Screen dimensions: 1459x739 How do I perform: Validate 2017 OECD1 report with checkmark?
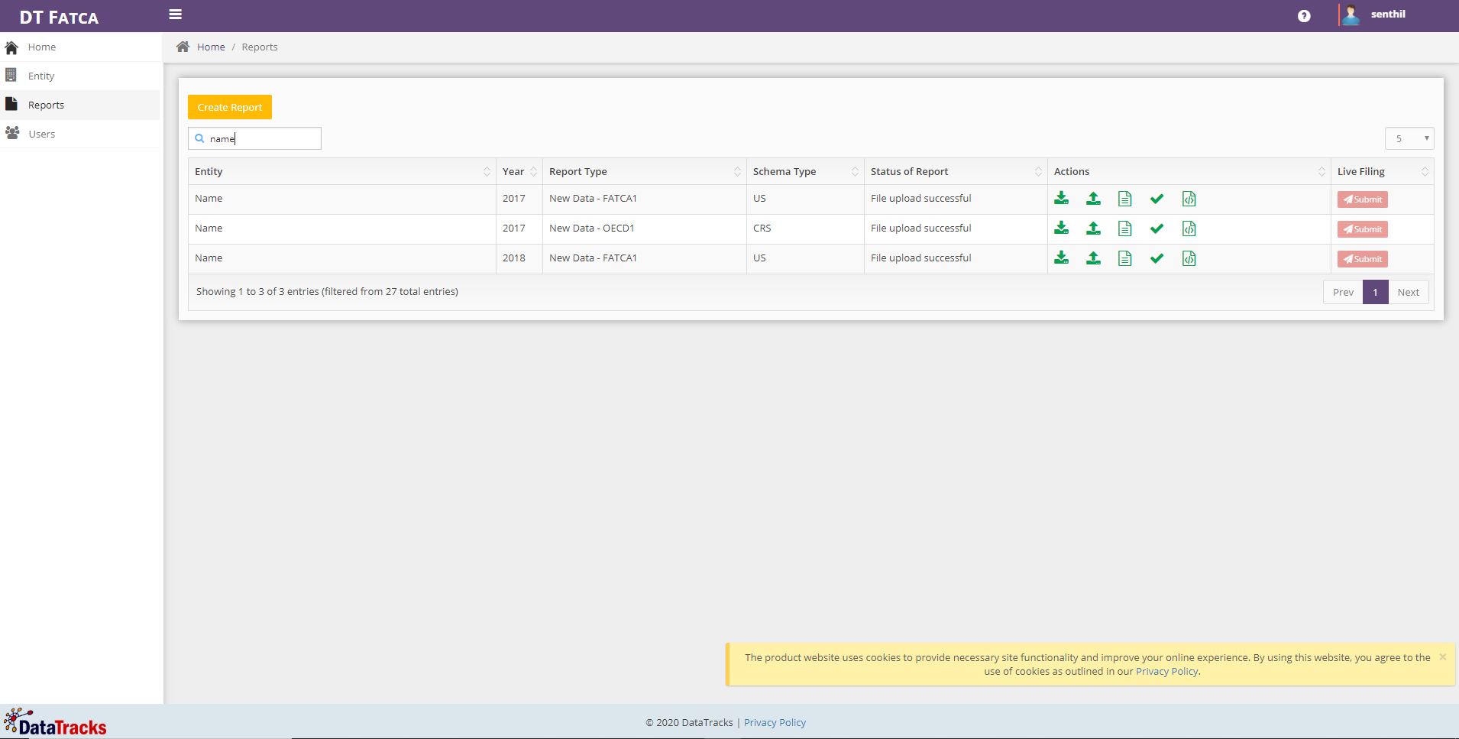click(x=1157, y=229)
